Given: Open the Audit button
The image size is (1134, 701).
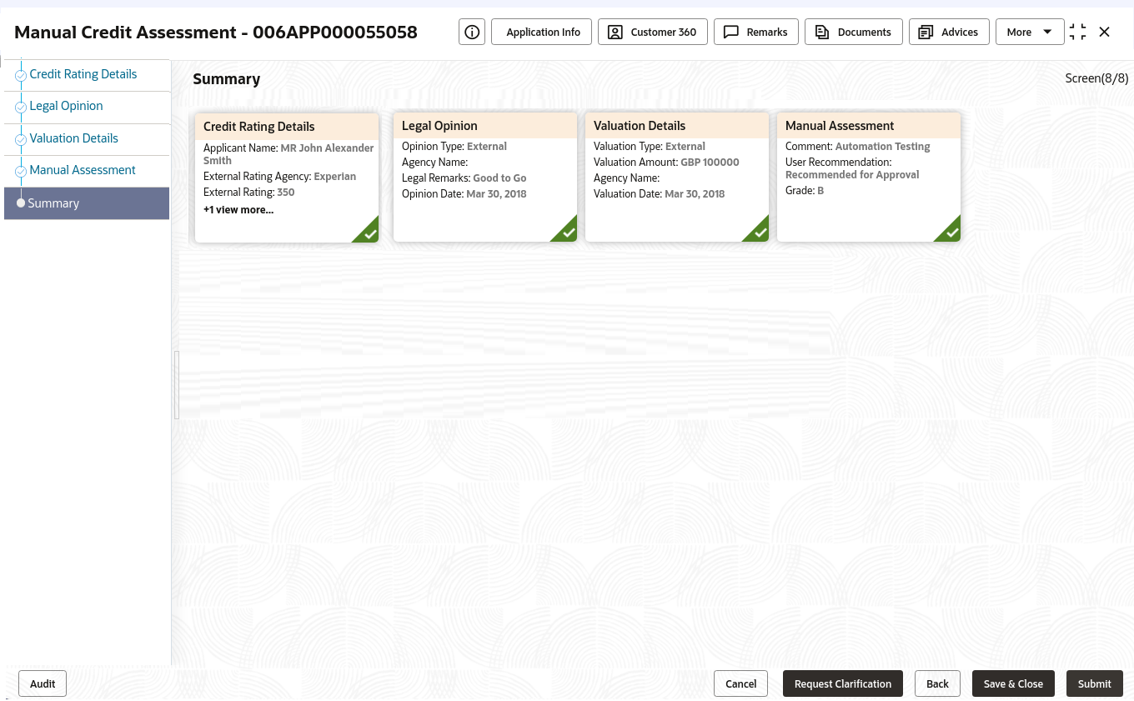Looking at the screenshot, I should tap(43, 683).
